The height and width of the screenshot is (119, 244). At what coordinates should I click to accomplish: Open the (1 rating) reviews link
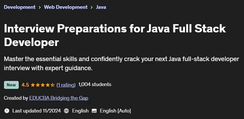tap(66, 85)
